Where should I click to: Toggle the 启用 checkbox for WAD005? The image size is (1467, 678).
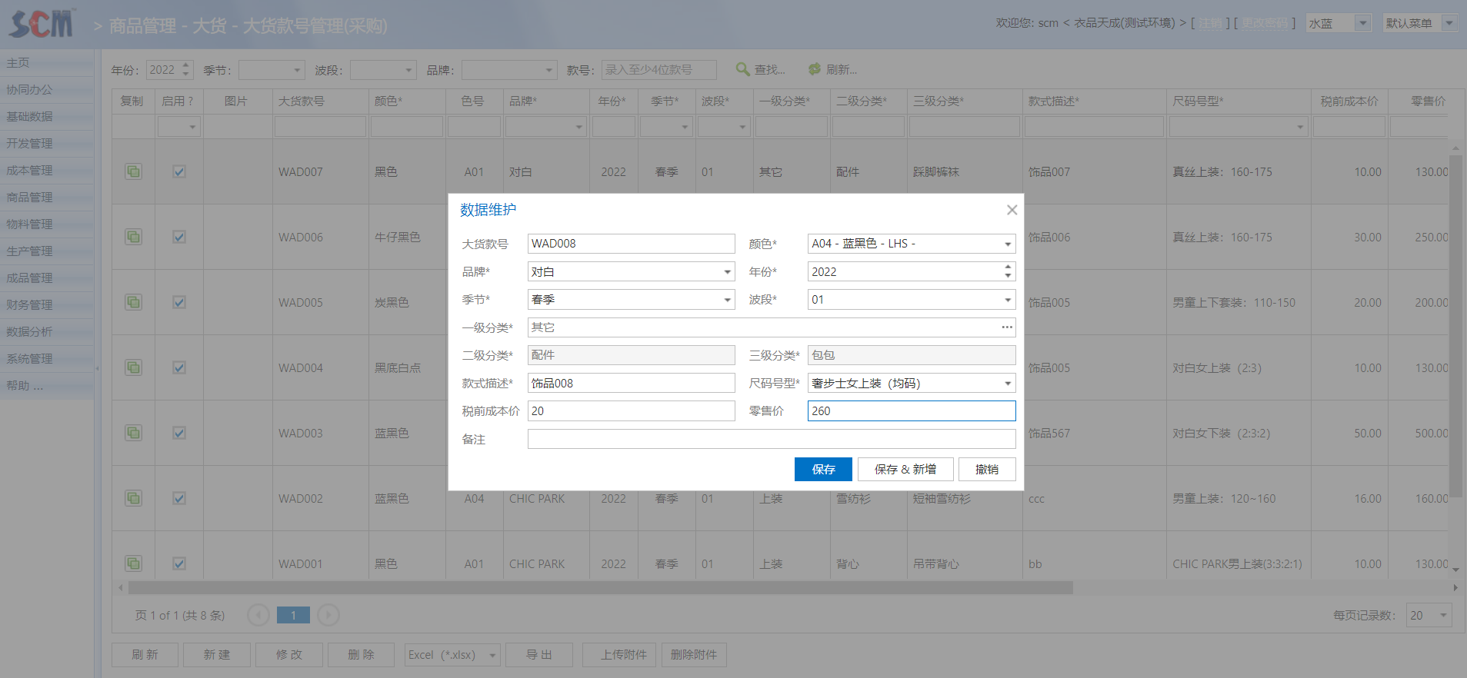click(x=179, y=302)
